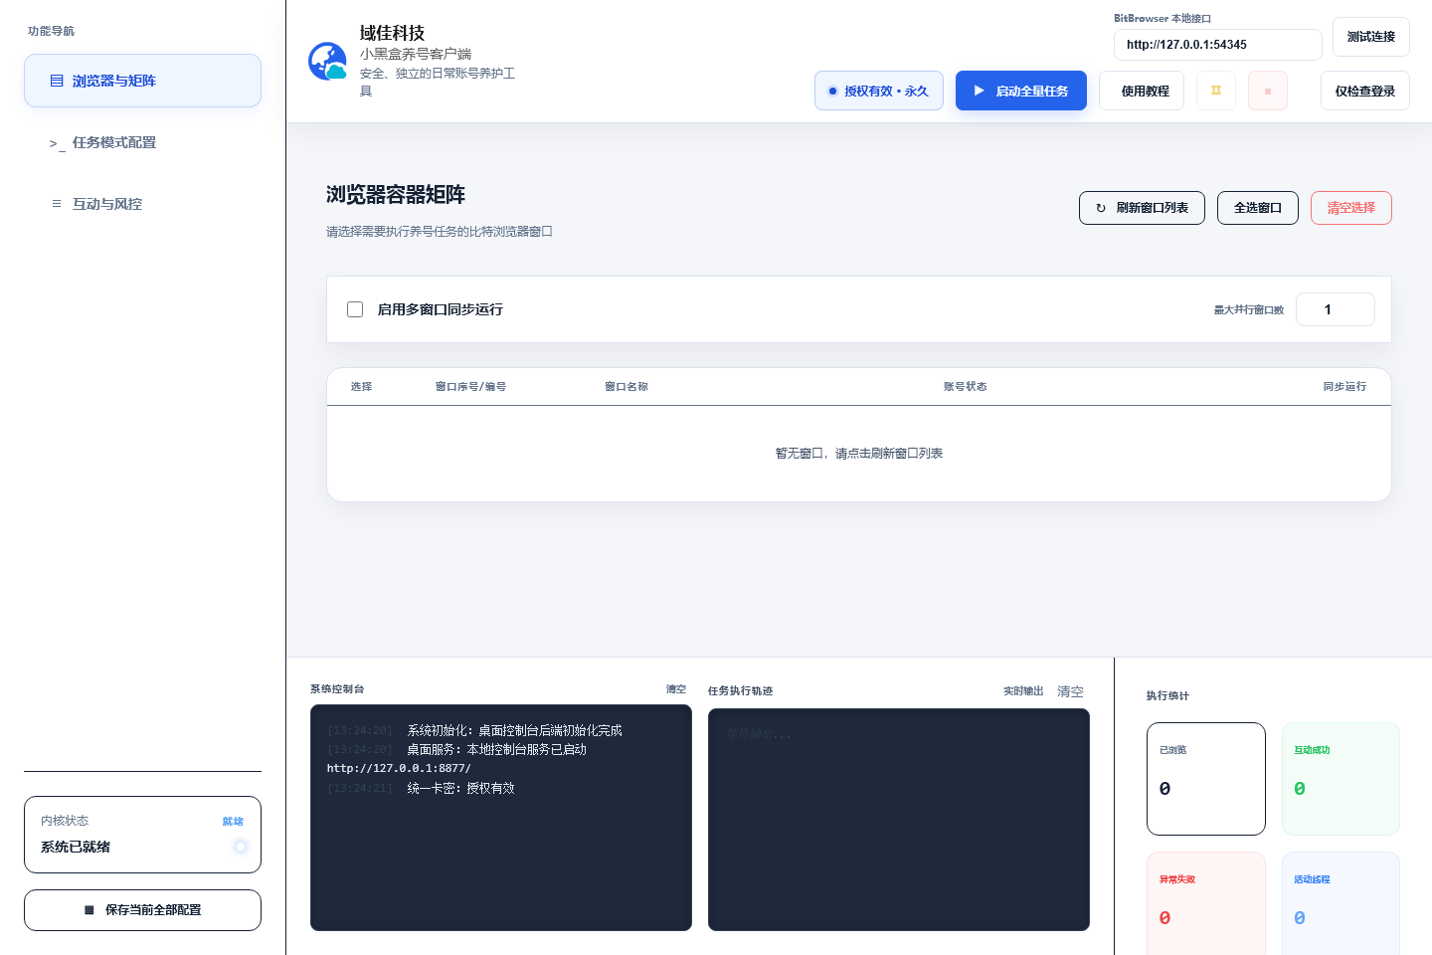Click the 域佳科技 globe logo
This screenshot has width=1432, height=955.
[x=327, y=61]
